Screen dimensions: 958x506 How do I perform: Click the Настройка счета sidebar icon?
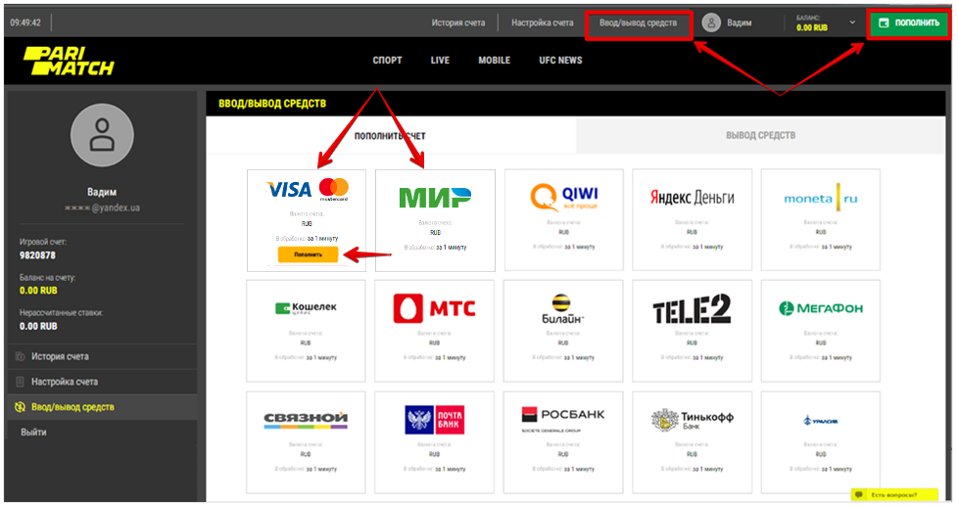21,382
